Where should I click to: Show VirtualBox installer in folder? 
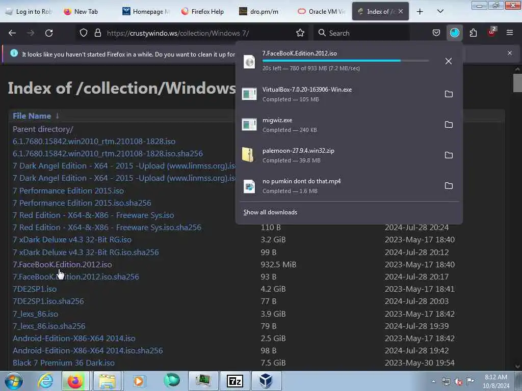(449, 94)
